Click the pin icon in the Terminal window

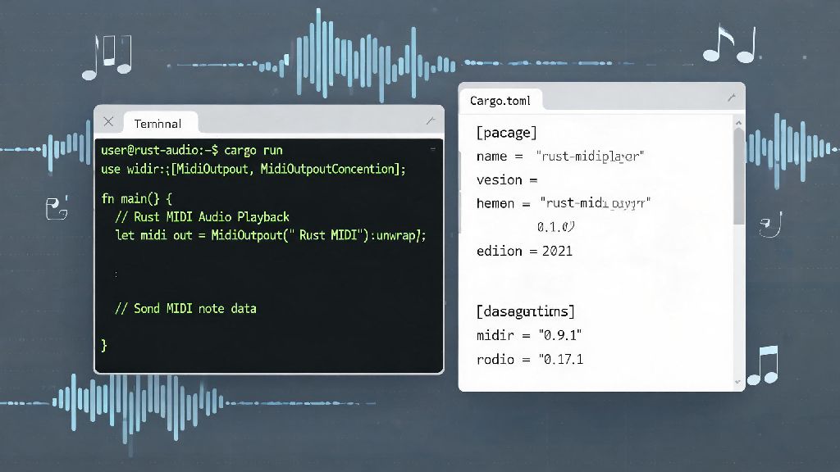pyautogui.click(x=431, y=121)
